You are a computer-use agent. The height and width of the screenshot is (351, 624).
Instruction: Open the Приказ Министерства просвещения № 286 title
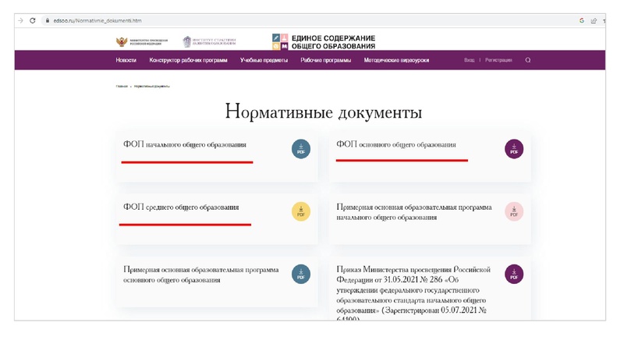[413, 294]
